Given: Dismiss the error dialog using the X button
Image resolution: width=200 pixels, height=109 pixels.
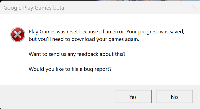Looking at the screenshot, I should pos(194,8).
